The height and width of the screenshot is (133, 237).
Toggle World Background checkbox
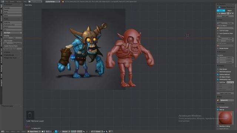pos(218,72)
